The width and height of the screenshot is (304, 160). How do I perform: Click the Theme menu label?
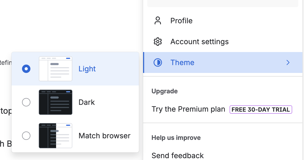182,62
